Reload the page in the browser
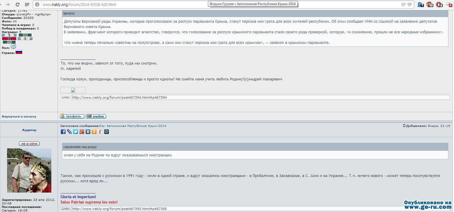The height and width of the screenshot is (212, 454). coord(17,4)
